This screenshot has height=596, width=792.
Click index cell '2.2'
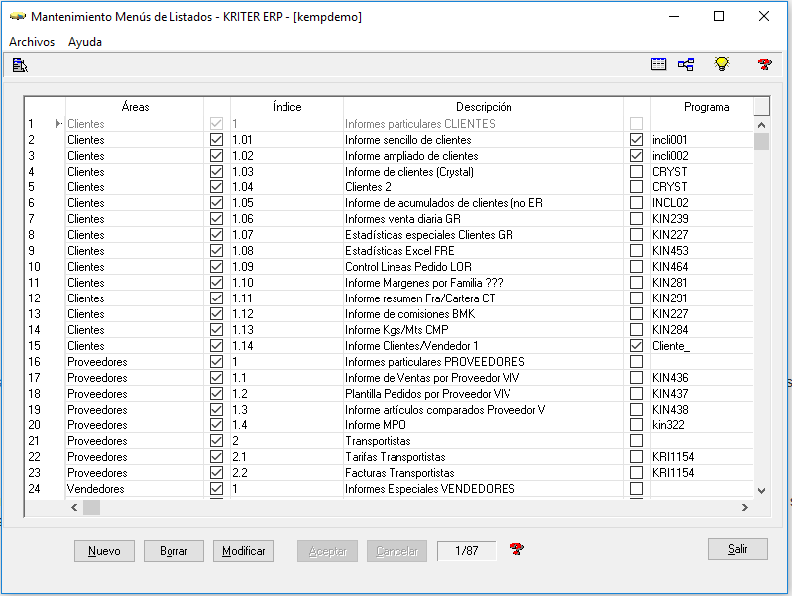pos(286,473)
